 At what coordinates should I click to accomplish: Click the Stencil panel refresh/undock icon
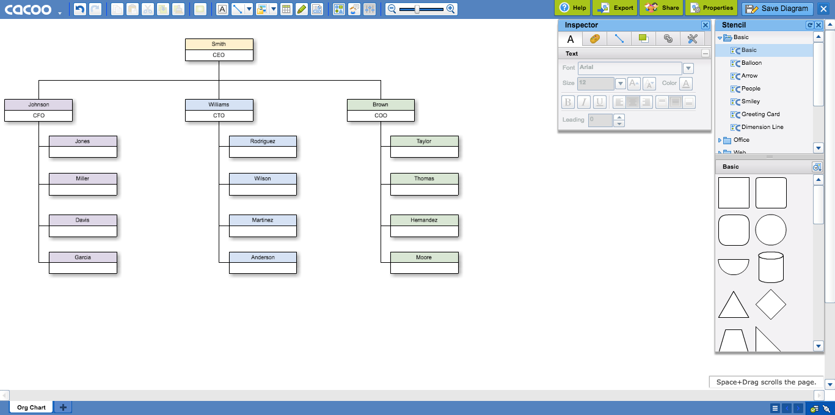[x=809, y=25]
